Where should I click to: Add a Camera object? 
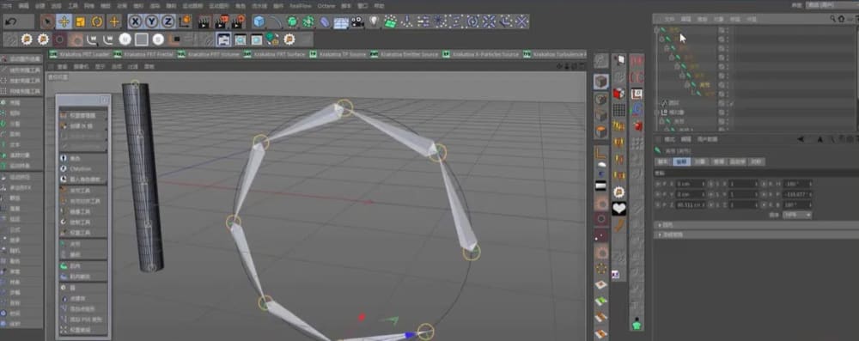point(357,22)
